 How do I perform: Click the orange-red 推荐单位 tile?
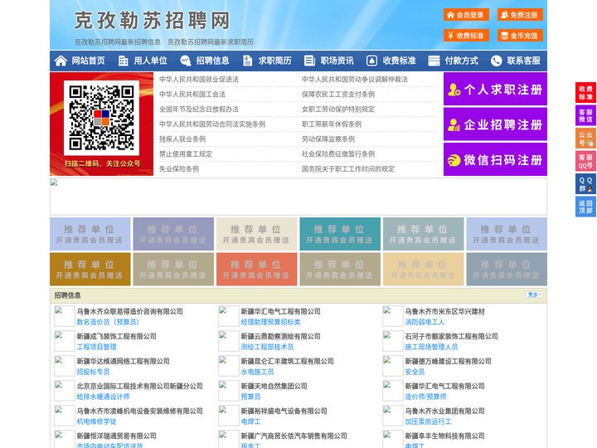point(256,270)
